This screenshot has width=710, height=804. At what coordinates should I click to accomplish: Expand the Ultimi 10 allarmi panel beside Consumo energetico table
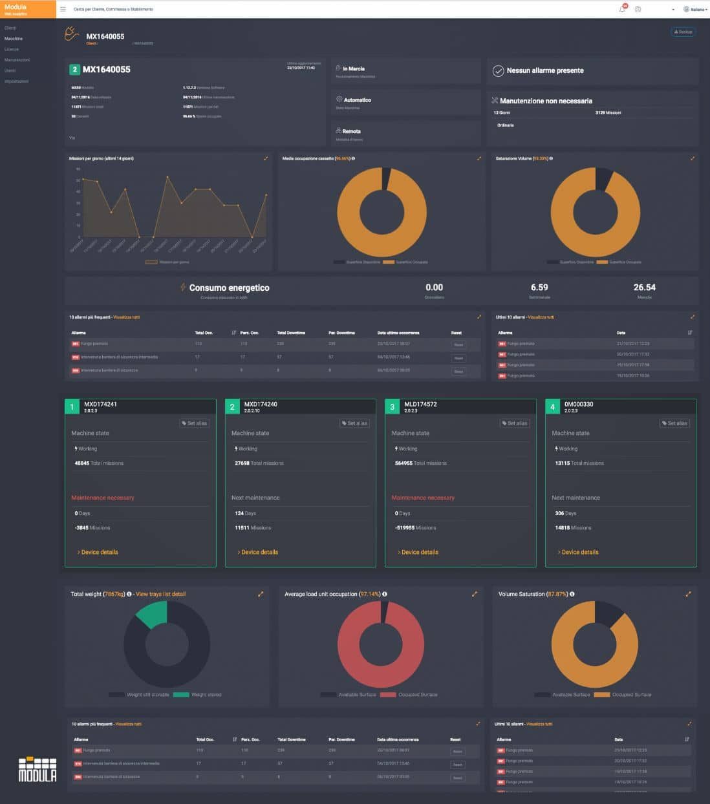693,317
